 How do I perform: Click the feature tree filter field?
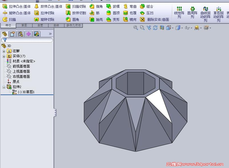[x=27, y=40]
